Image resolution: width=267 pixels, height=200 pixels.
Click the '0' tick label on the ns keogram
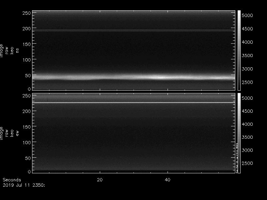click(29, 89)
